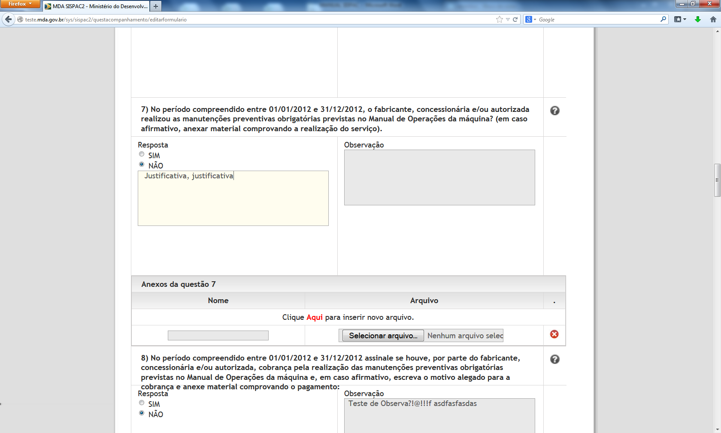
Task: Click the URL address bar
Action: pos(257,19)
